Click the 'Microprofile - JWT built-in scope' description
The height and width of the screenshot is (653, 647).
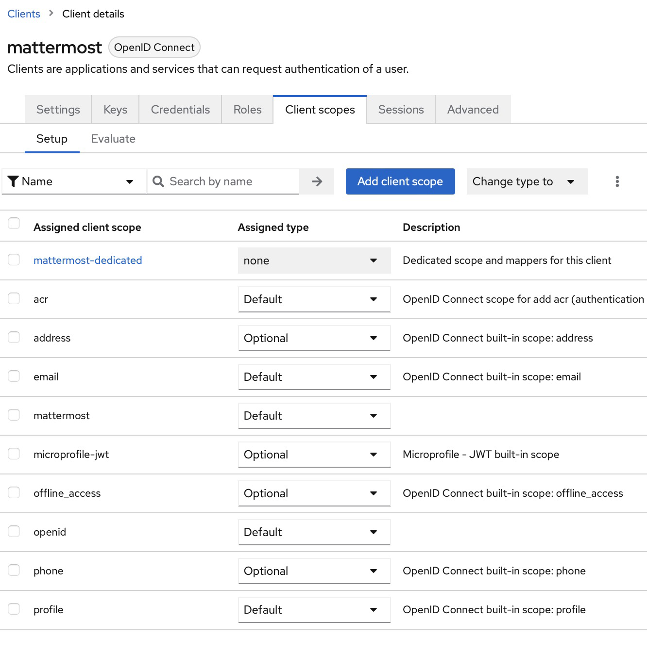click(481, 455)
